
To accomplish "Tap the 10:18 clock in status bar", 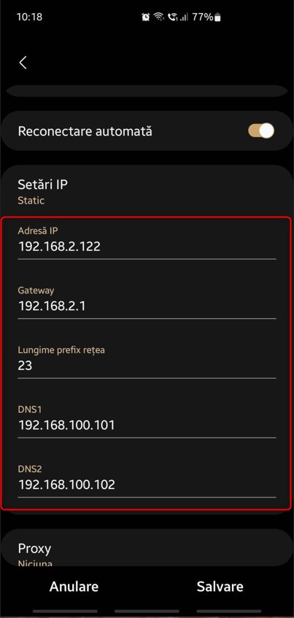I will [30, 18].
